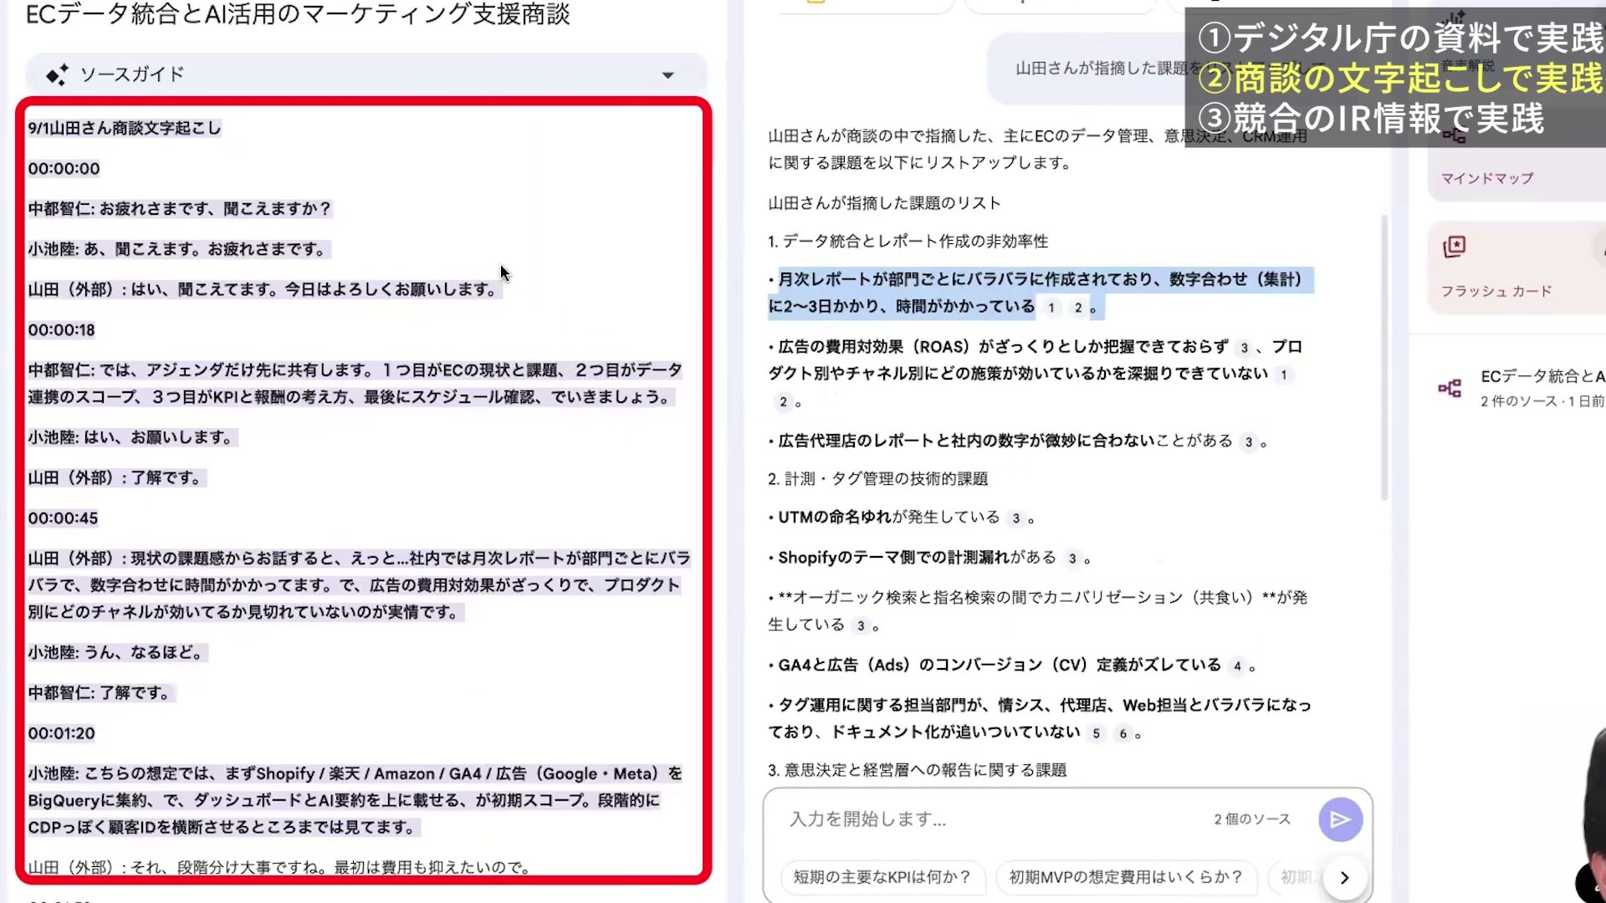Open the ソースガイド label
The width and height of the screenshot is (1606, 903).
coord(132,74)
